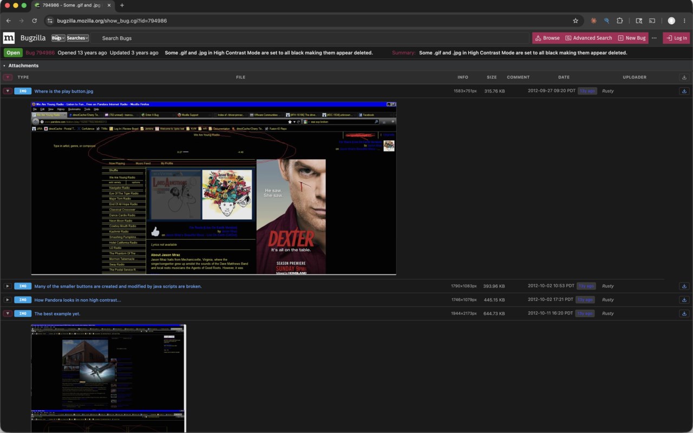The width and height of the screenshot is (693, 433).
Task: Click uploader Rusty on the 315.76 KB row
Action: click(x=608, y=91)
